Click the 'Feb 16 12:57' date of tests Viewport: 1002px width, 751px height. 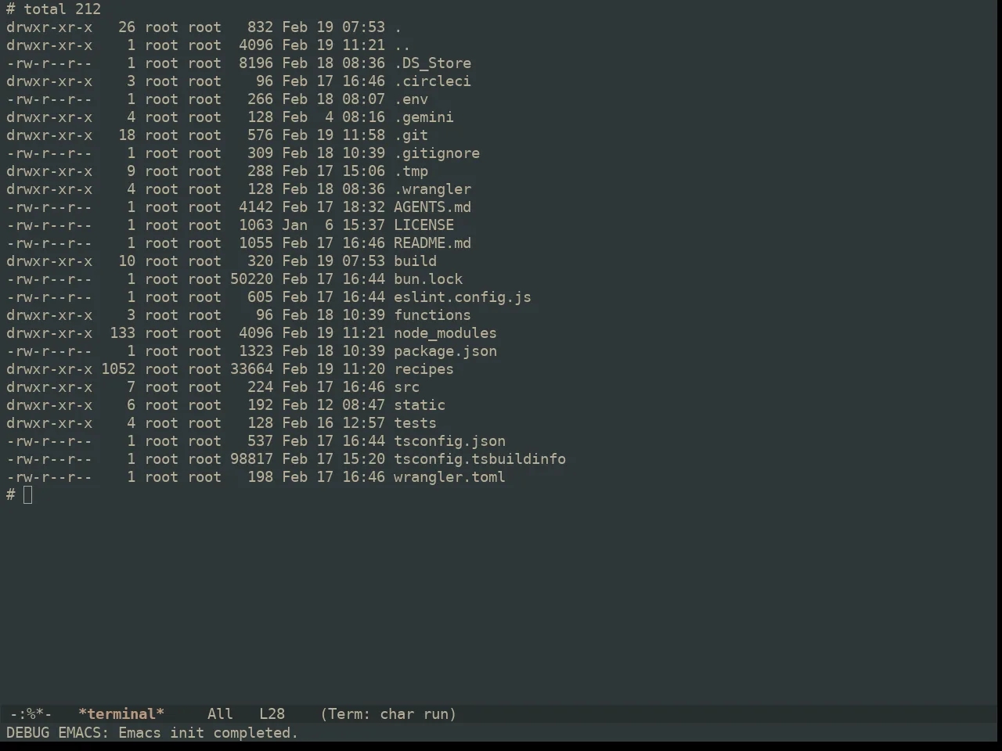(333, 423)
